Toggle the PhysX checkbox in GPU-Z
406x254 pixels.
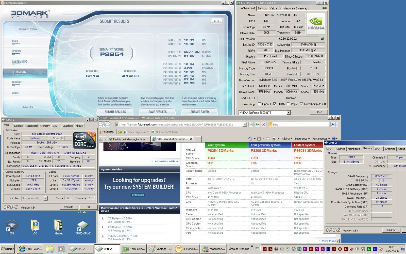pyautogui.click(x=288, y=104)
